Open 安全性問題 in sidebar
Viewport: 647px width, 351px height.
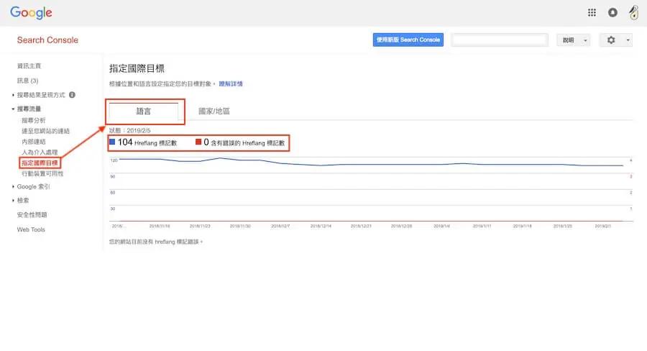pos(32,215)
